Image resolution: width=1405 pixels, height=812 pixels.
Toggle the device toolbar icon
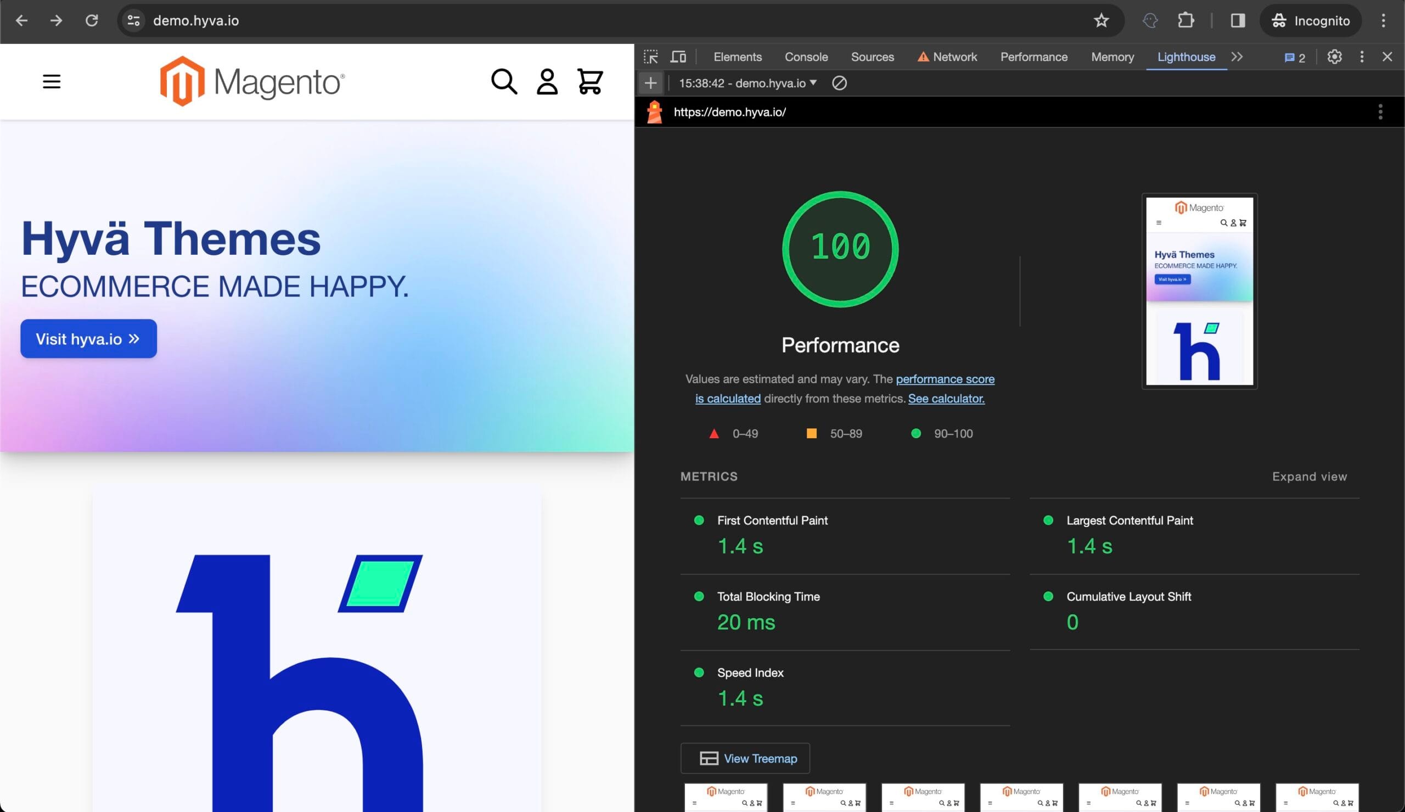point(678,57)
